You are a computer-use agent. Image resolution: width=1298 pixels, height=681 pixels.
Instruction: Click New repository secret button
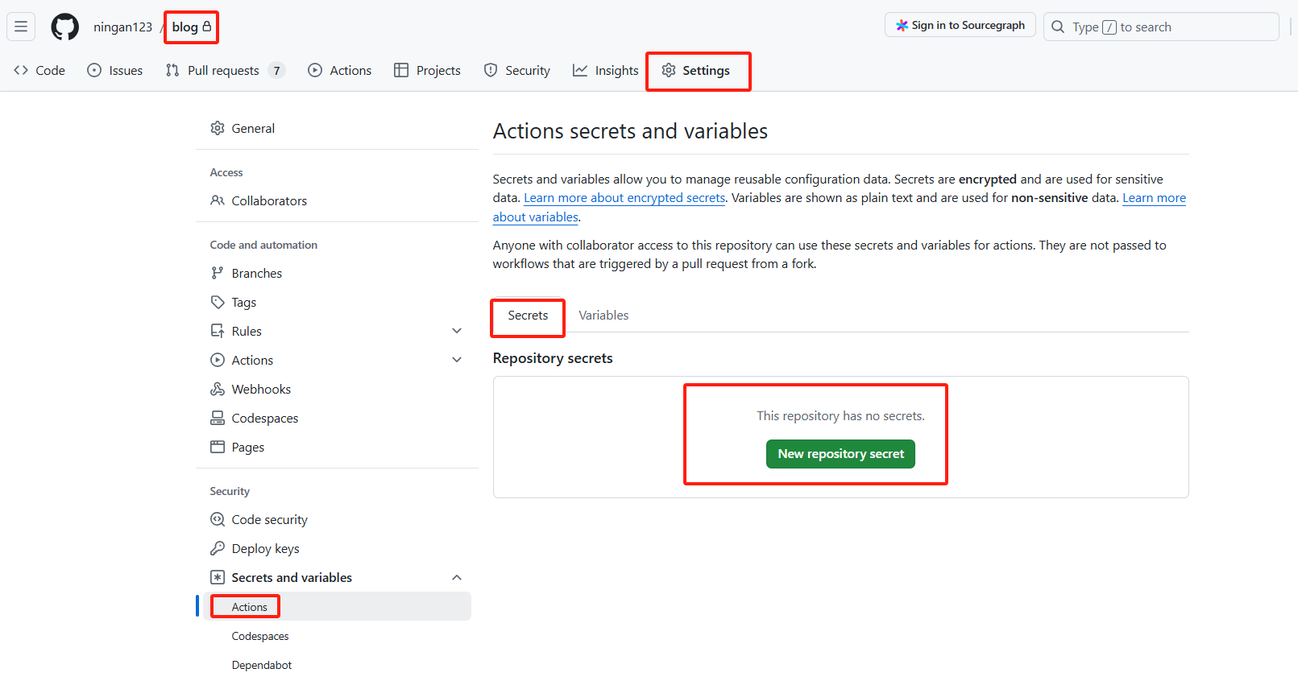pyautogui.click(x=840, y=454)
